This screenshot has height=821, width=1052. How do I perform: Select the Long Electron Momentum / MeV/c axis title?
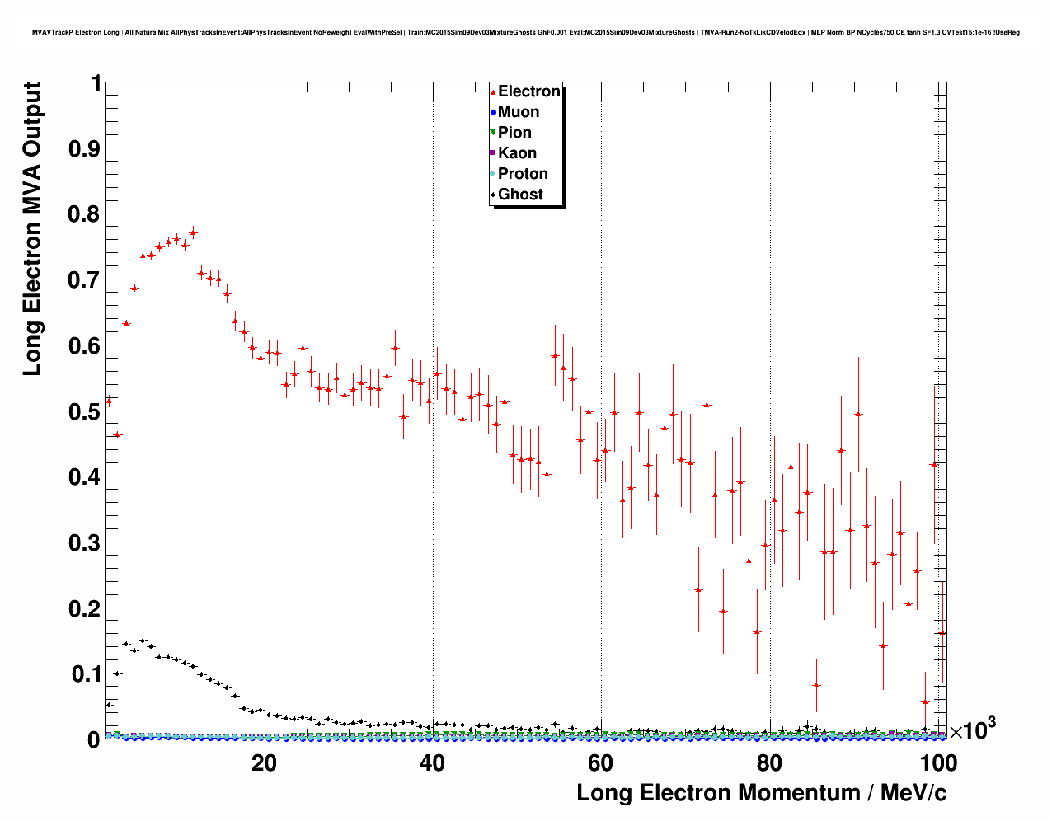click(x=762, y=793)
